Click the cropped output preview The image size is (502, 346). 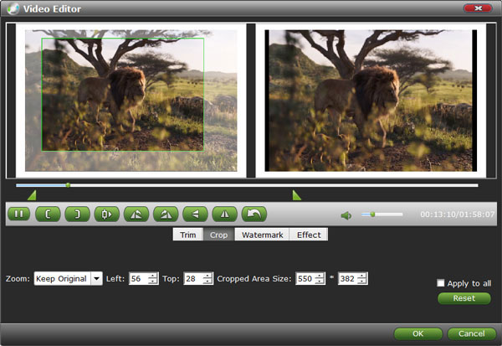point(371,101)
